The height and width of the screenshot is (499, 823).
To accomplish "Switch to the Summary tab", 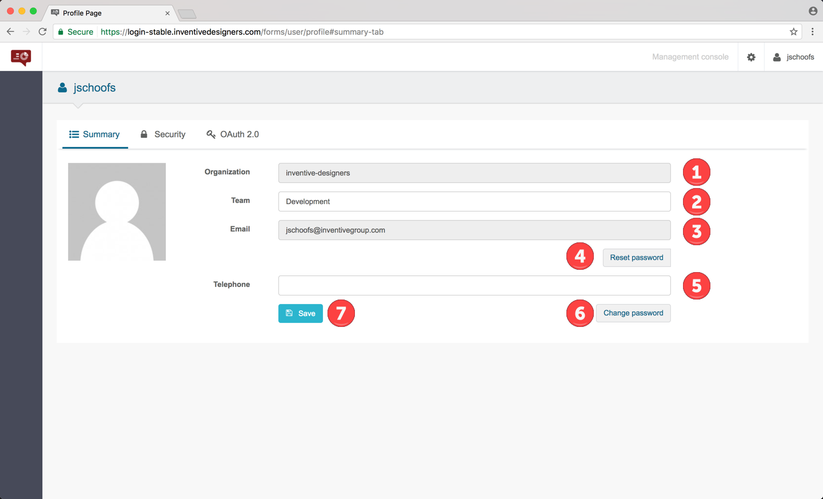I will click(x=95, y=134).
